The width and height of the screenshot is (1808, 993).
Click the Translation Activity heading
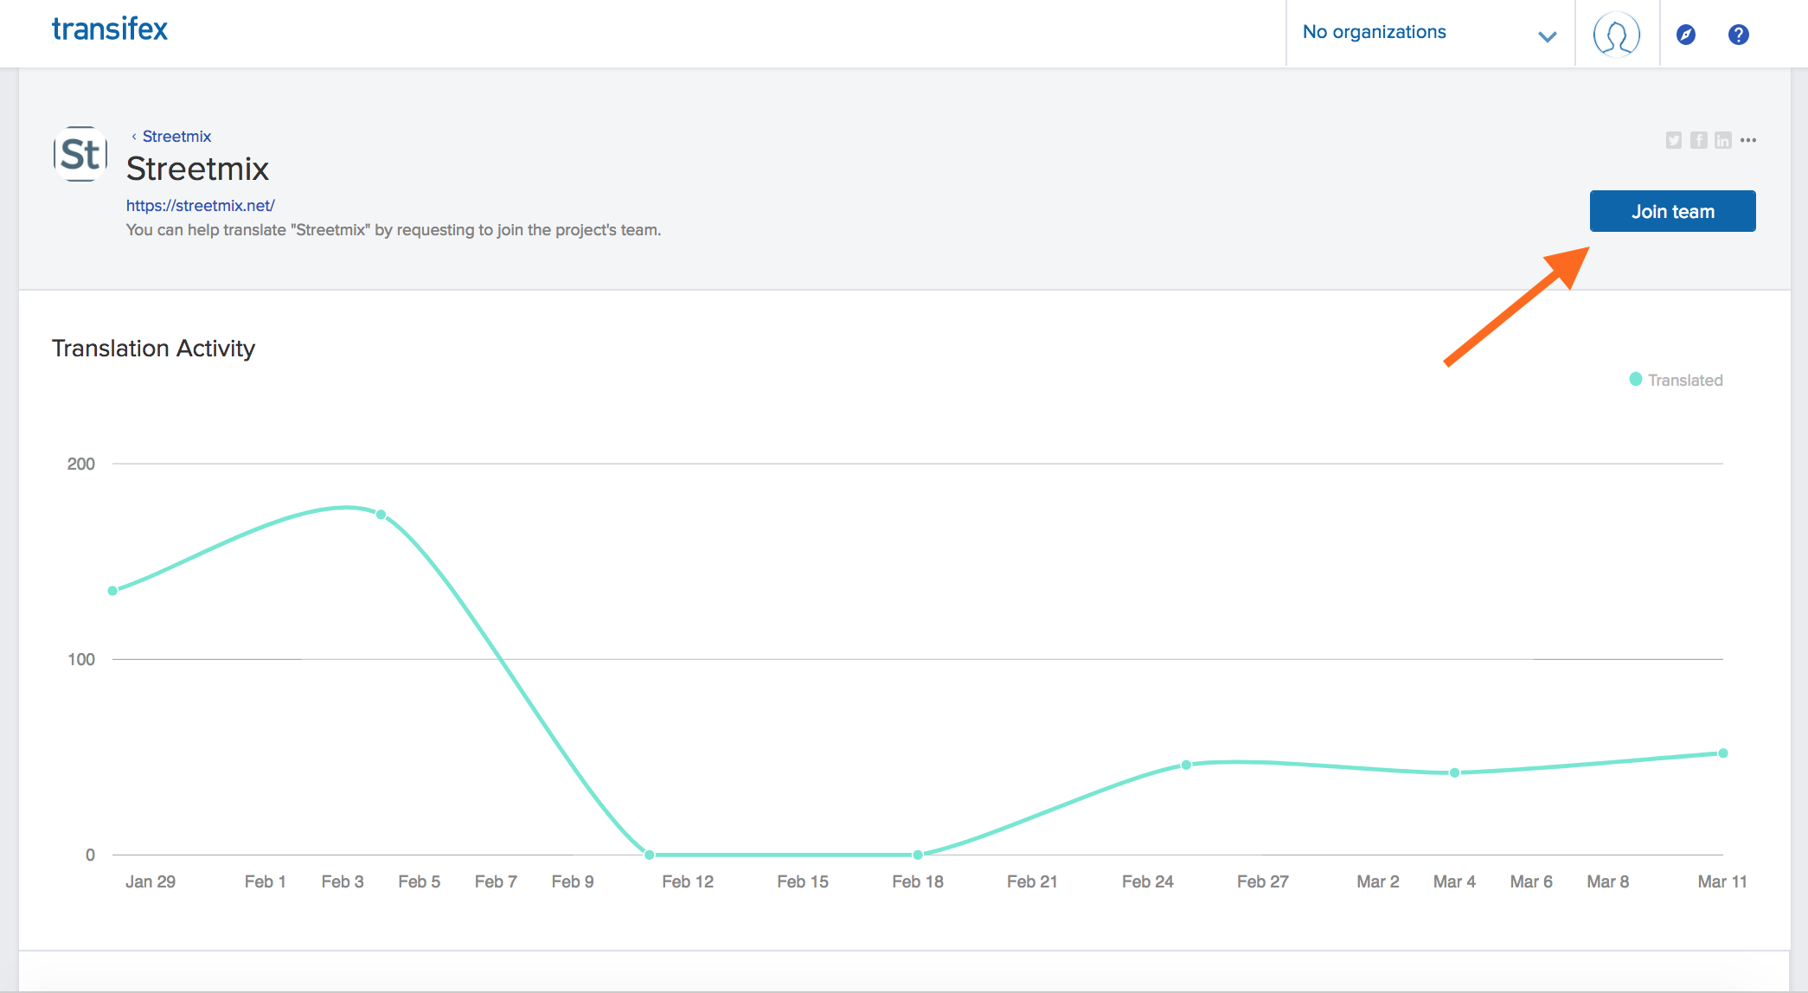tap(153, 348)
